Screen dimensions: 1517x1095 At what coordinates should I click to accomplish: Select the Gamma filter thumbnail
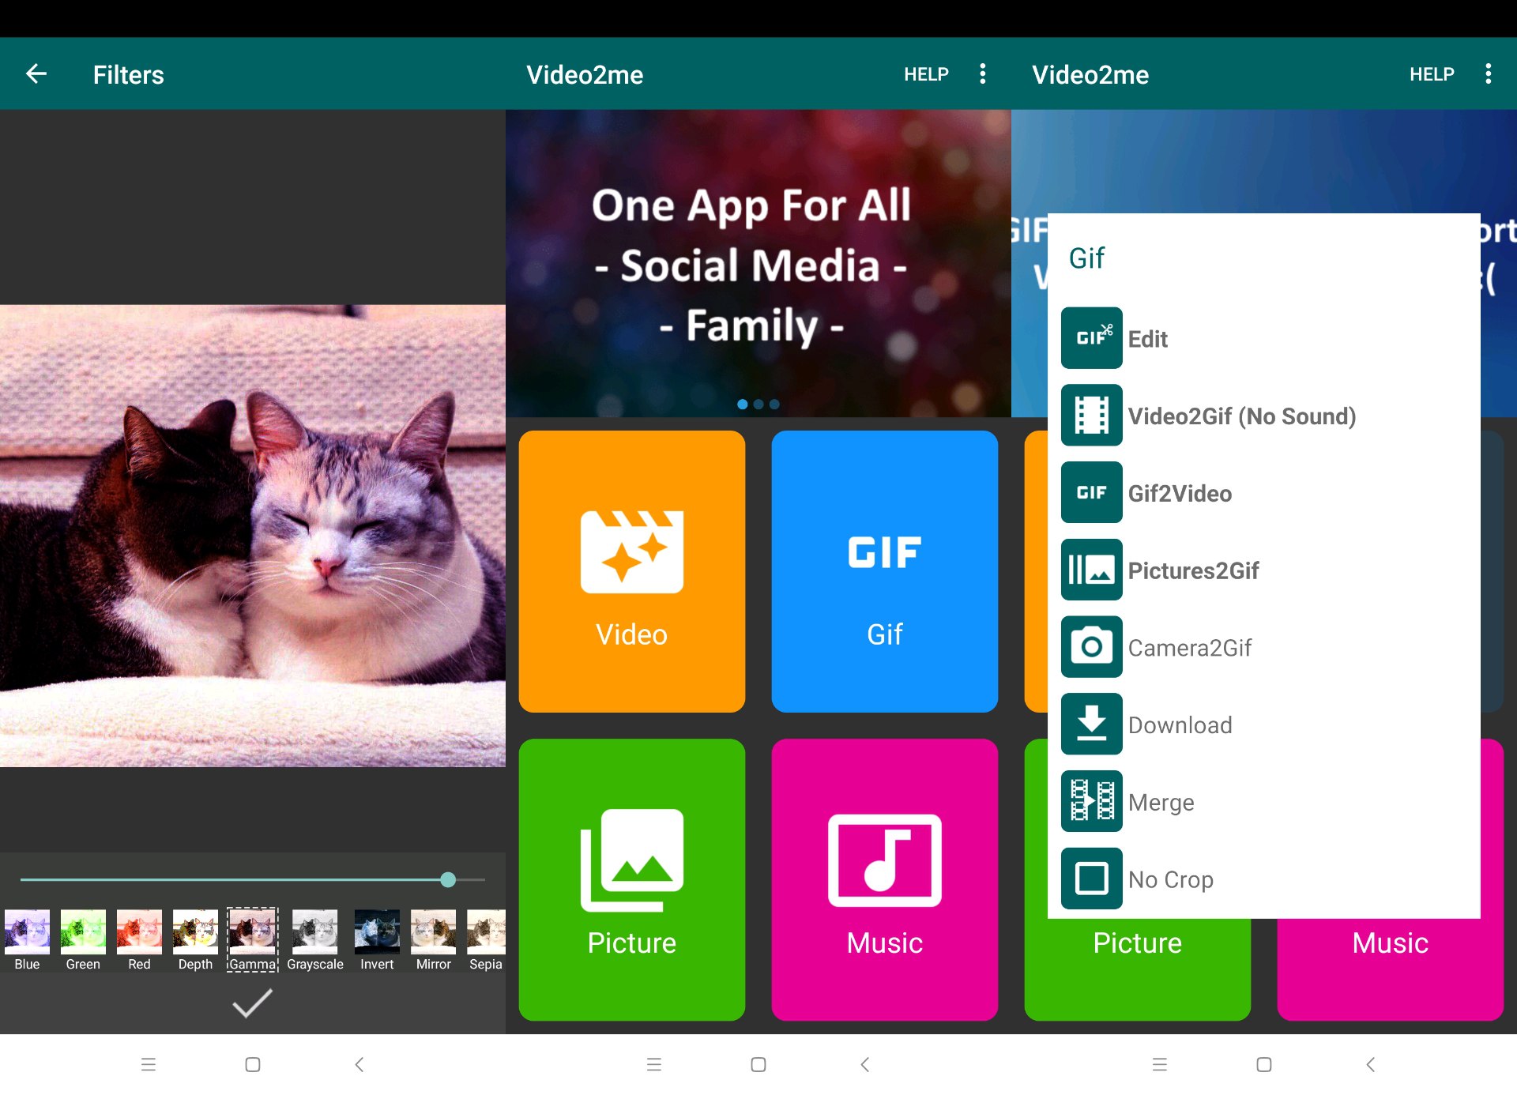point(252,939)
